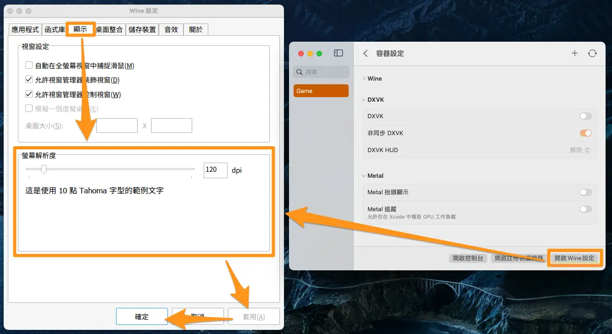Open the 關於 tab
The image size is (612, 334).
pyautogui.click(x=196, y=30)
